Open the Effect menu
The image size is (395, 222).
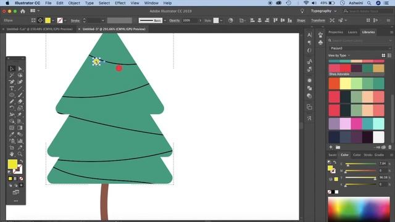120,3
